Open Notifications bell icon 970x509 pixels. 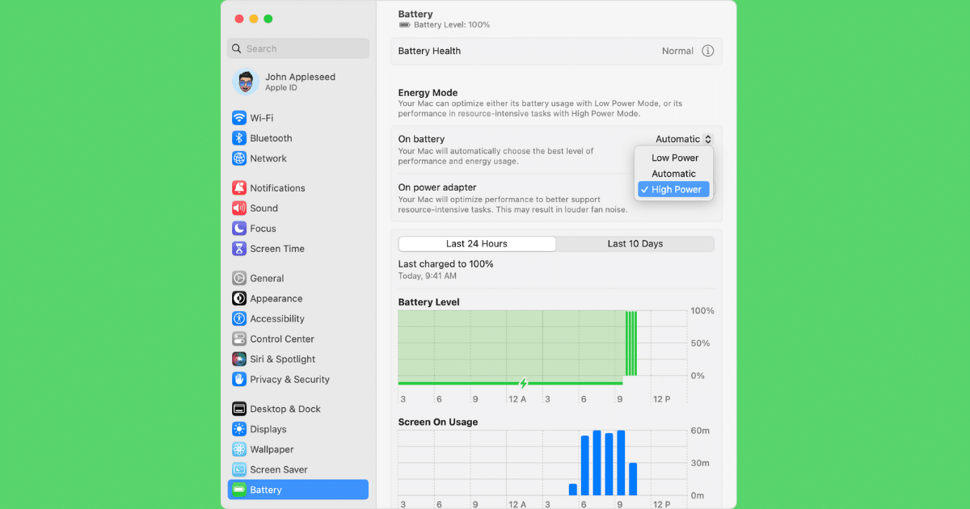click(239, 187)
